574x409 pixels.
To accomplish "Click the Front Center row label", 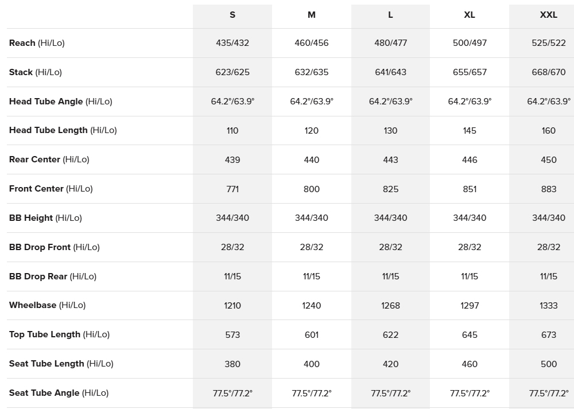I will click(x=51, y=189).
